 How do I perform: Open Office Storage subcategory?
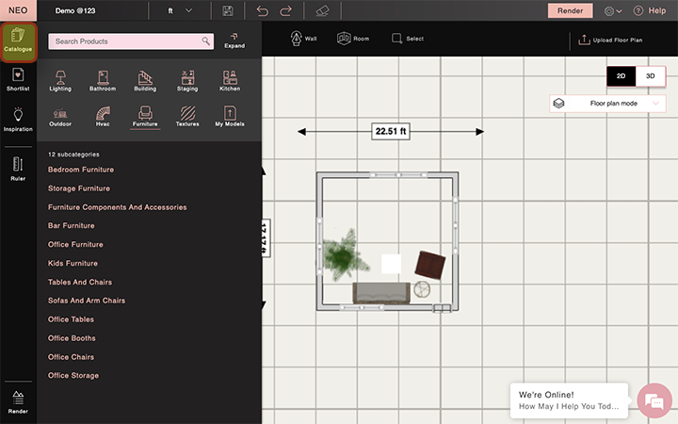[x=73, y=376]
